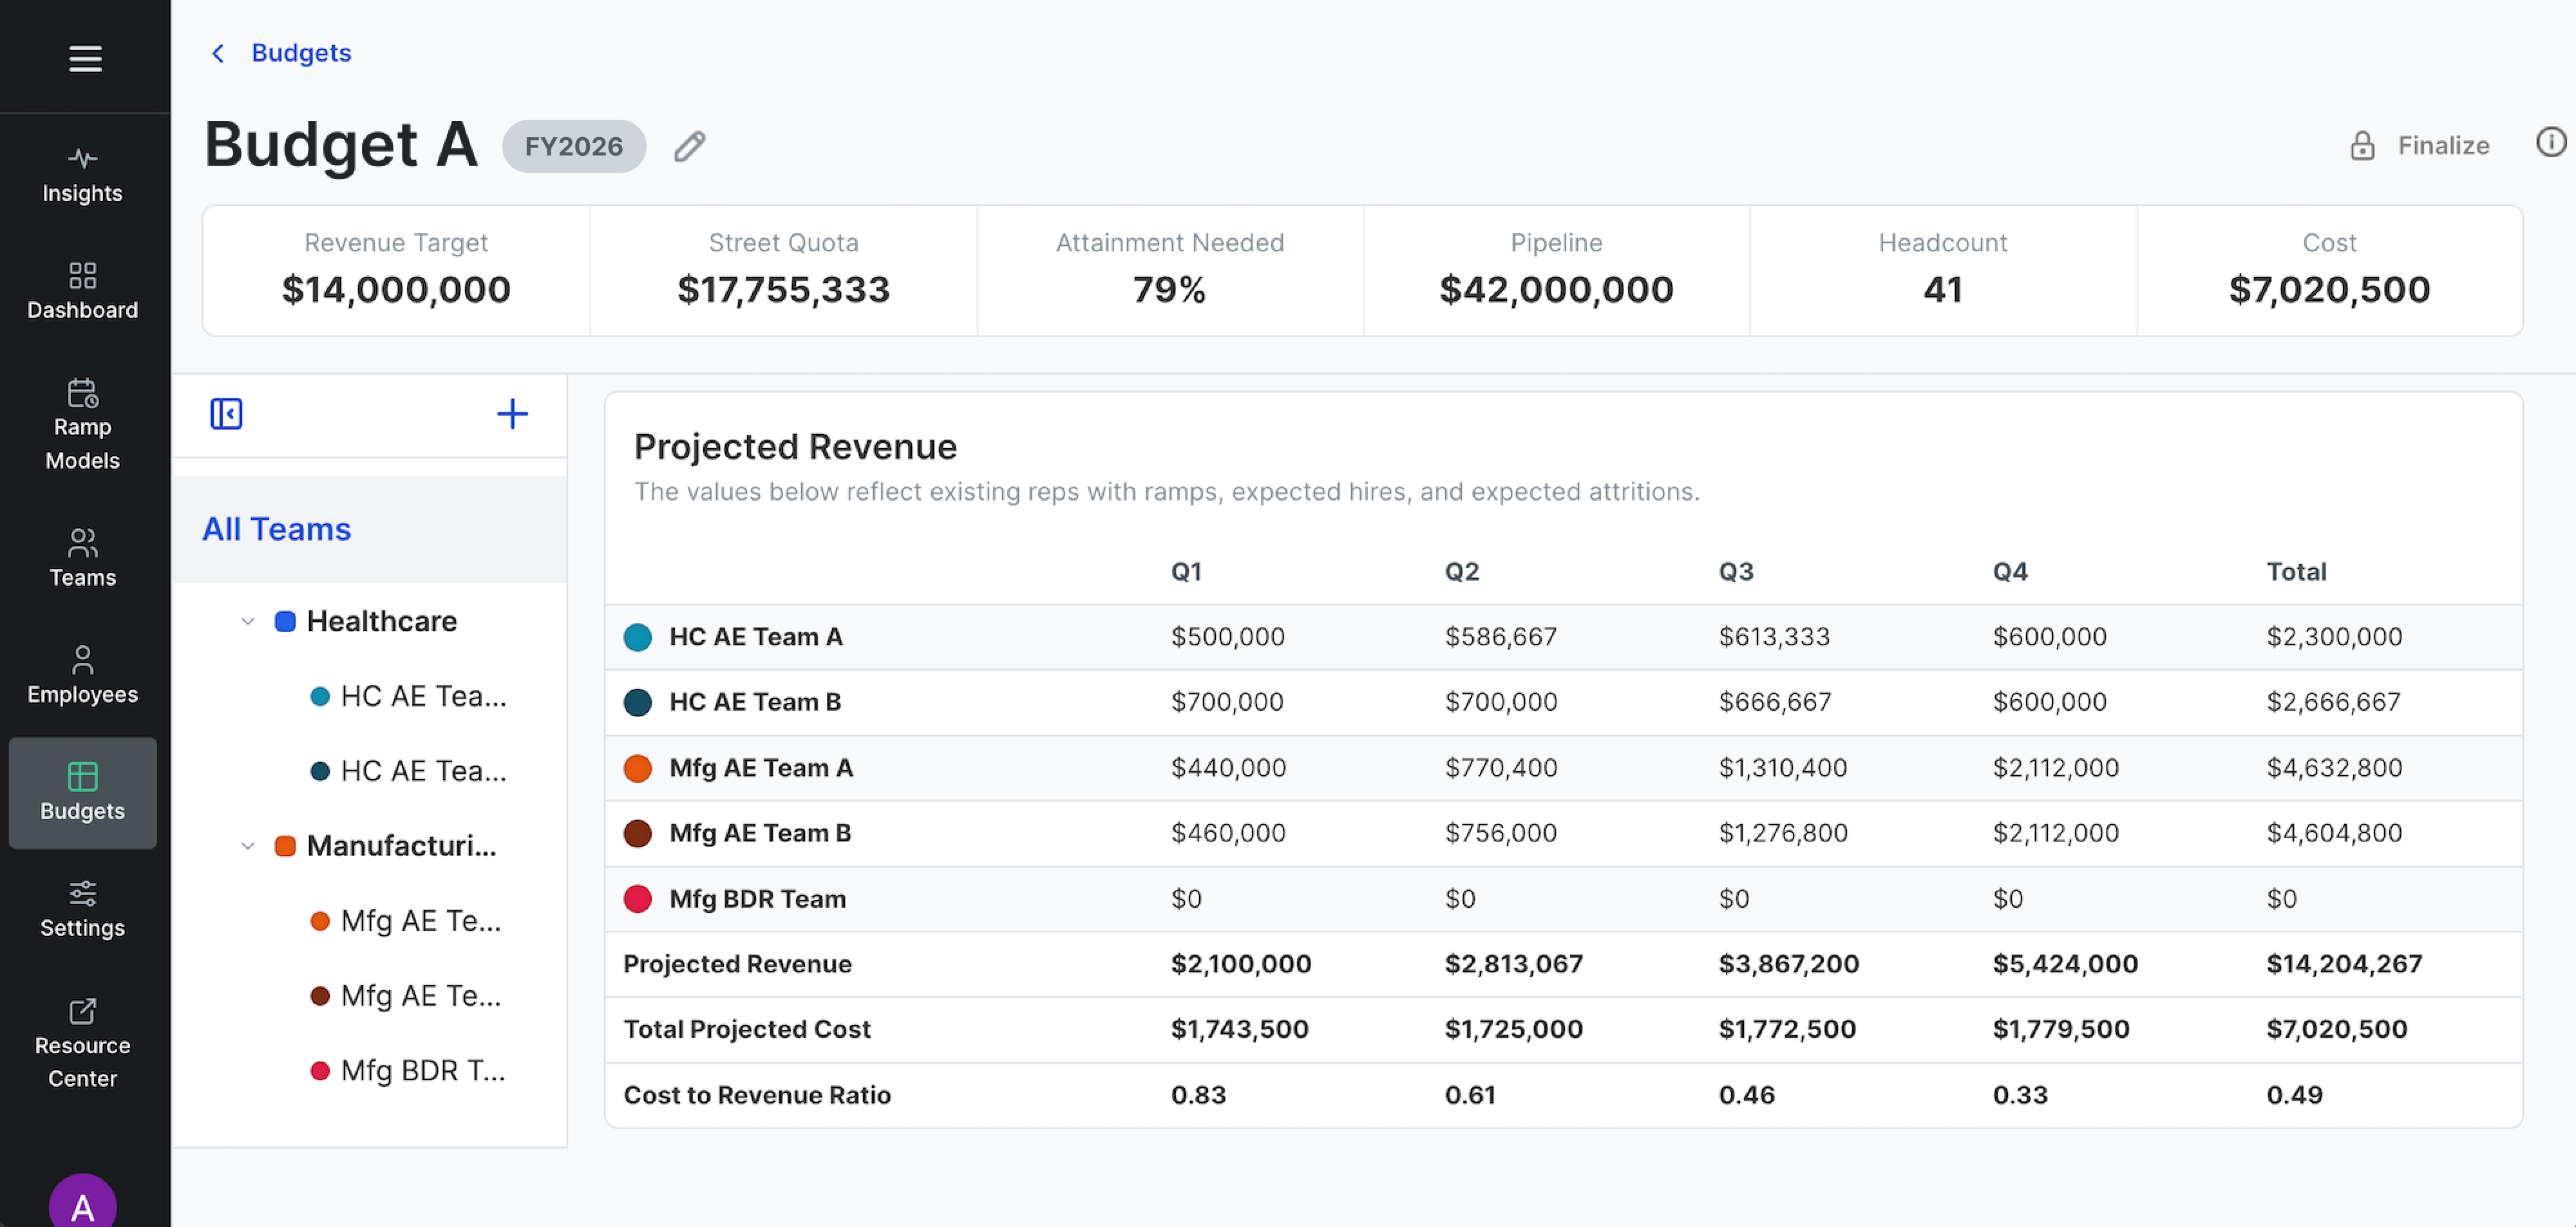The image size is (2576, 1227).
Task: Click the Budgets breadcrumb link
Action: click(x=301, y=53)
